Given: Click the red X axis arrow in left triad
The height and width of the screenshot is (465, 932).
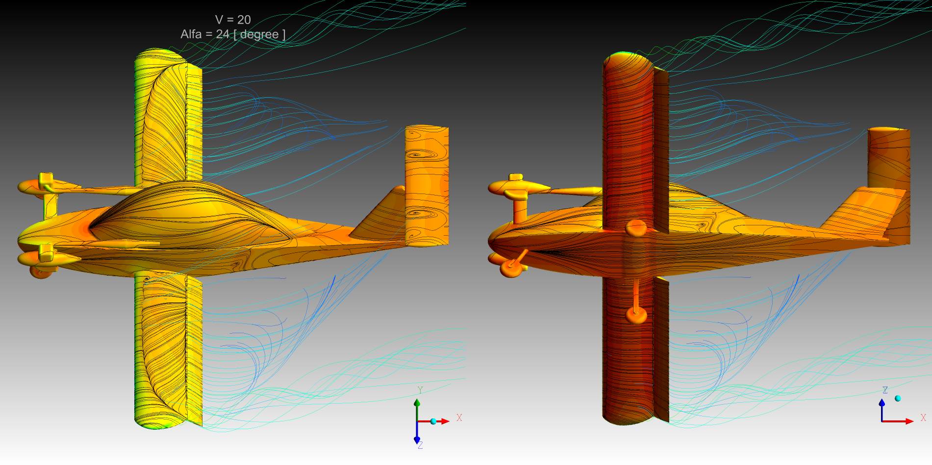Looking at the screenshot, I should coord(443,421).
